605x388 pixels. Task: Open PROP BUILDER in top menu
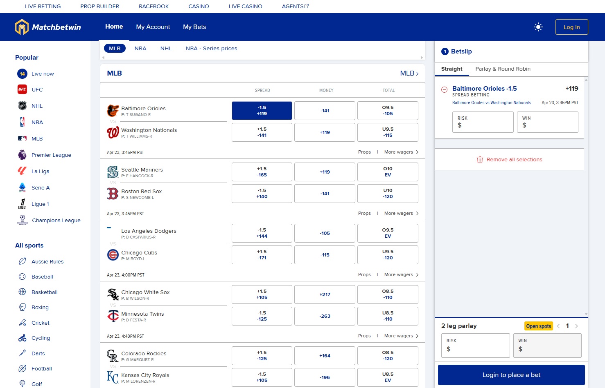coord(100,7)
